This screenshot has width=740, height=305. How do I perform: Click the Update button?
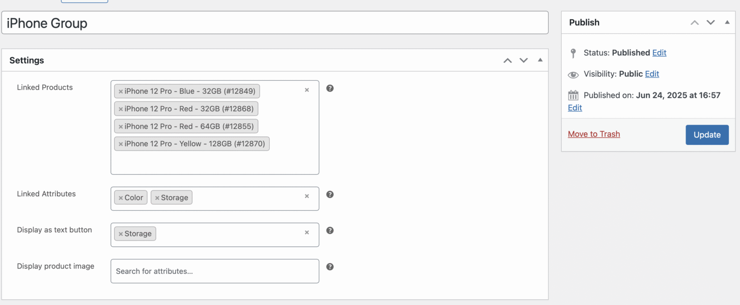pyautogui.click(x=707, y=135)
